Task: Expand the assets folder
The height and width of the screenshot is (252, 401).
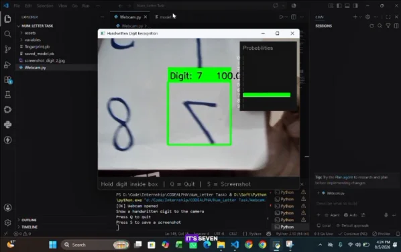Action: pyautogui.click(x=30, y=33)
